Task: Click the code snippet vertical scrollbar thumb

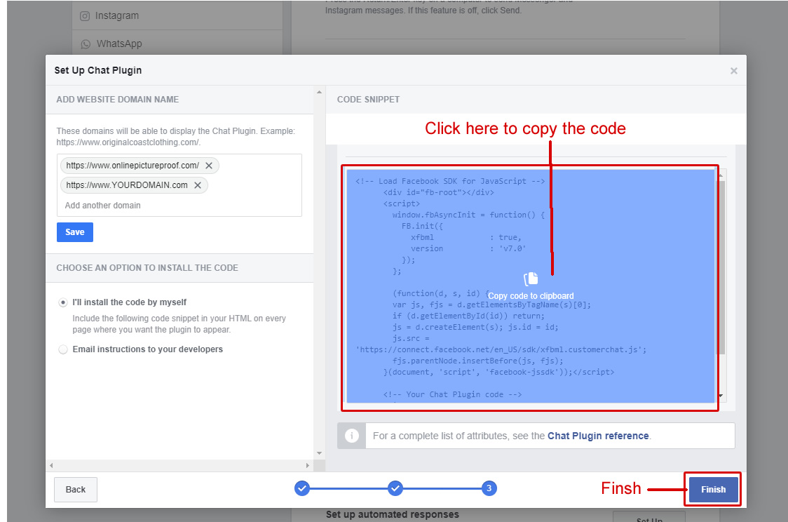Action: pos(721,267)
